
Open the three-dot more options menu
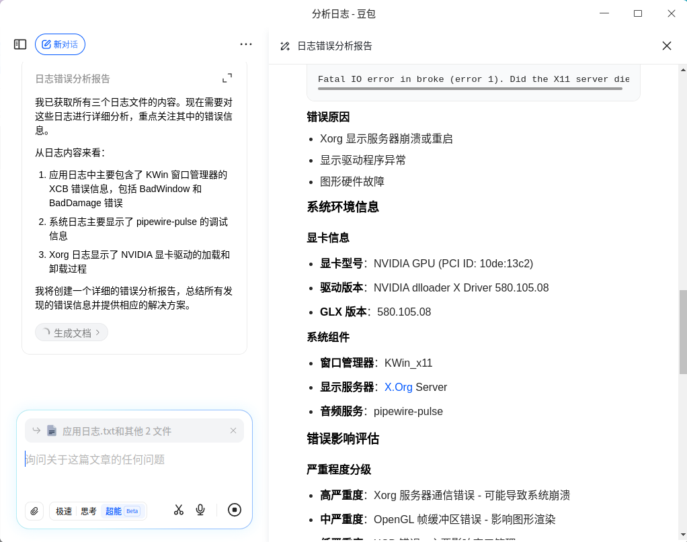pyautogui.click(x=246, y=44)
